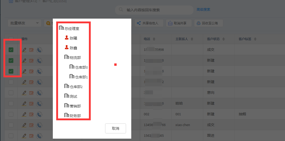Toggle the select-all checkbox in the table header

(x=11, y=39)
